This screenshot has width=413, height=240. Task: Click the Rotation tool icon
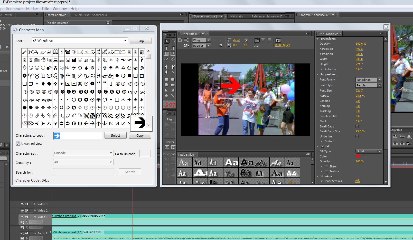(x=173, y=41)
